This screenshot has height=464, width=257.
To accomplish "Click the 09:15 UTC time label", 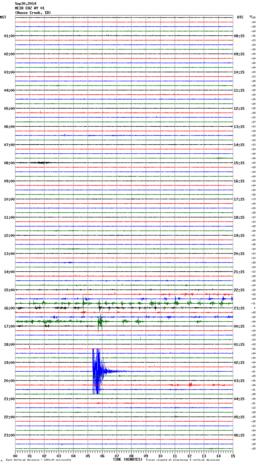I will pyautogui.click(x=239, y=54).
